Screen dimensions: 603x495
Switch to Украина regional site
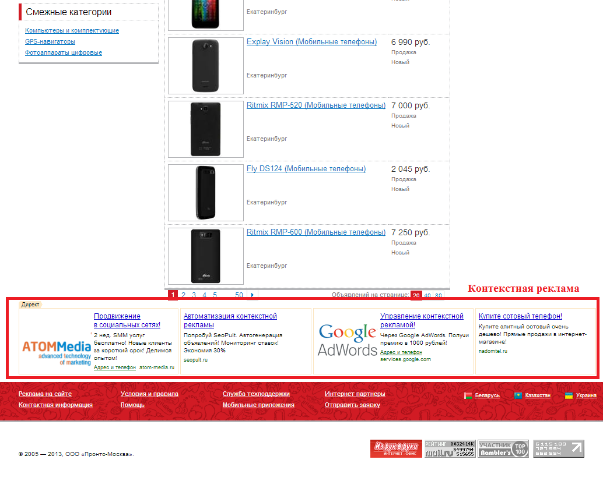pos(586,395)
